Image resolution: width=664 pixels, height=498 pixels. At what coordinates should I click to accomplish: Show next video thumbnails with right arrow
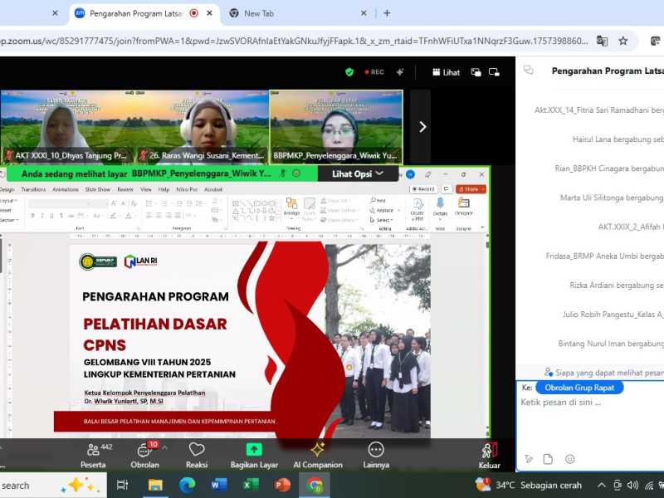(422, 127)
